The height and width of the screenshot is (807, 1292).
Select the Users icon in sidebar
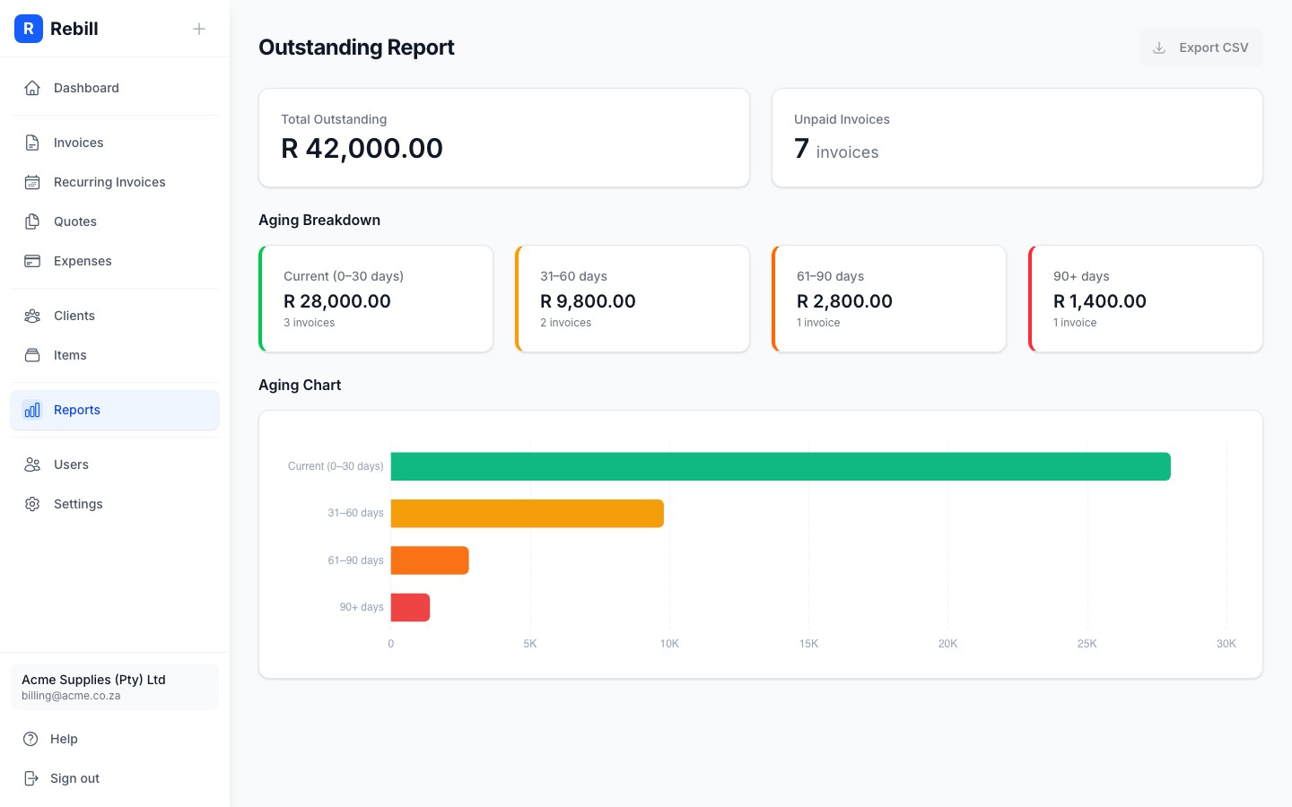click(32, 464)
